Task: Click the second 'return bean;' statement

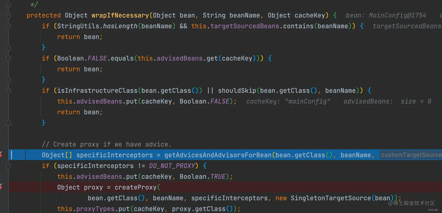Action: 80,69
